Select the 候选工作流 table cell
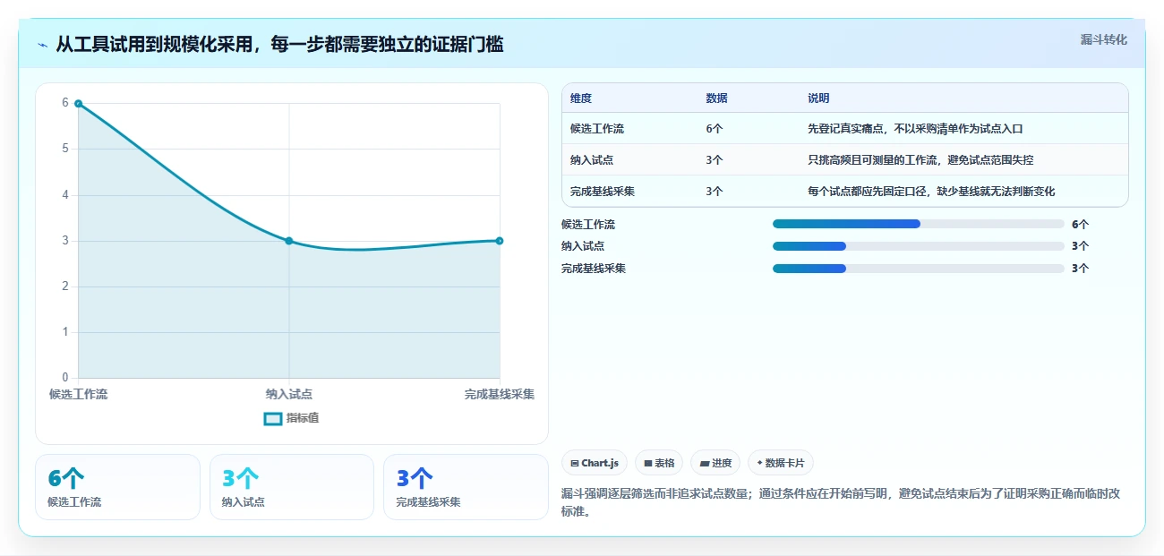Screen dimensions: 1164x556 (597, 129)
